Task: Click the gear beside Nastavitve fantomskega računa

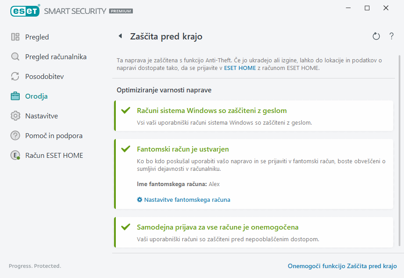Action: 139,200
